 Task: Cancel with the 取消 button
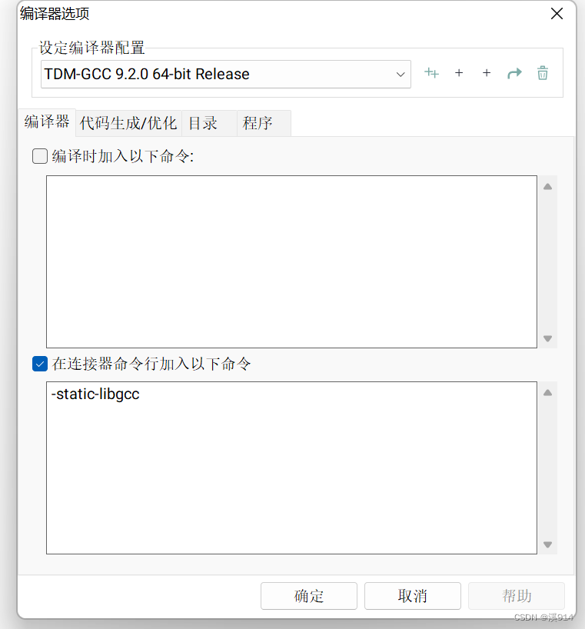413,596
